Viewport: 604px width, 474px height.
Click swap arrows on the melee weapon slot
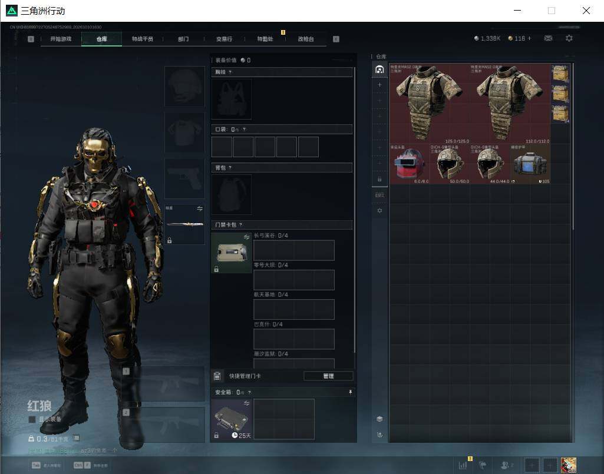[200, 208]
